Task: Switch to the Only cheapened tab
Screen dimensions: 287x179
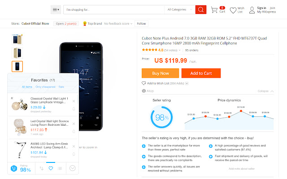Action: [45, 86]
